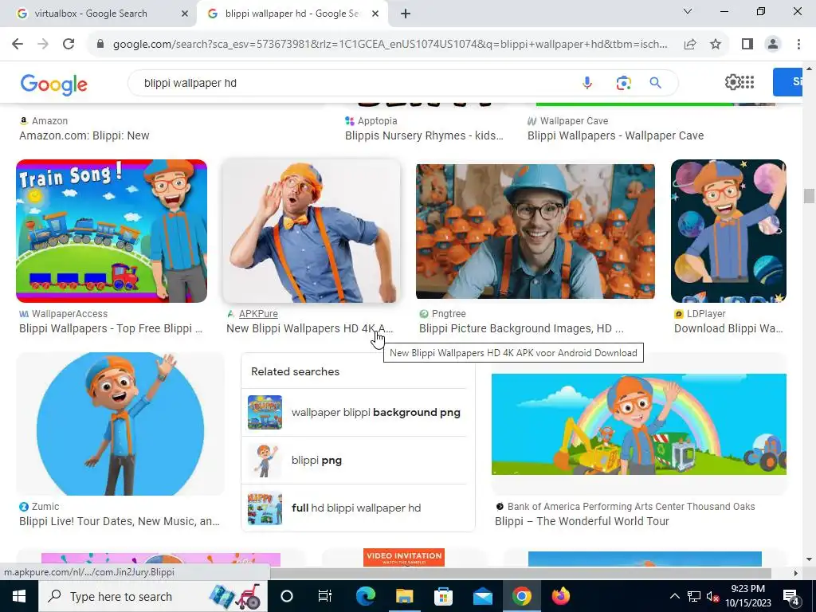Bookmark this page with the star
Image resolution: width=816 pixels, height=612 pixels.
coord(716,45)
